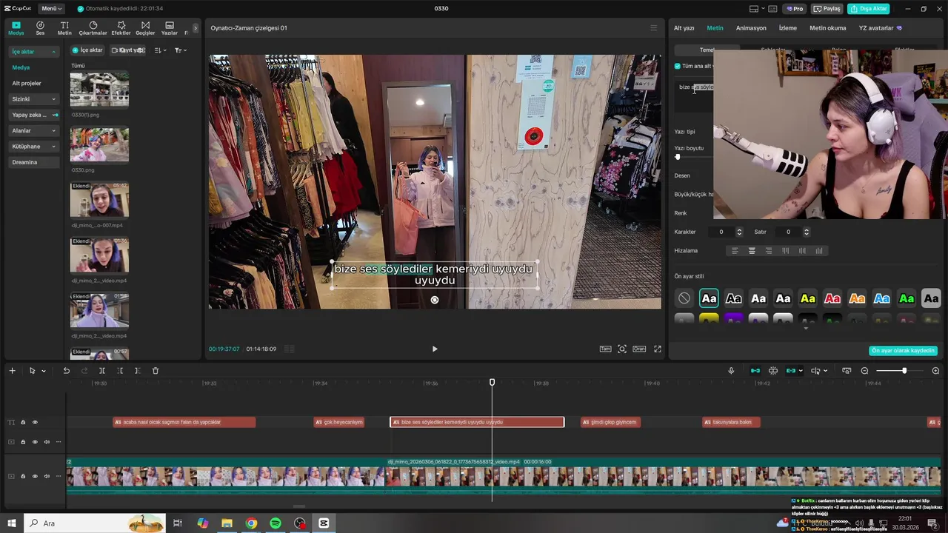Open the selection tool mode dropdown

coord(44,371)
